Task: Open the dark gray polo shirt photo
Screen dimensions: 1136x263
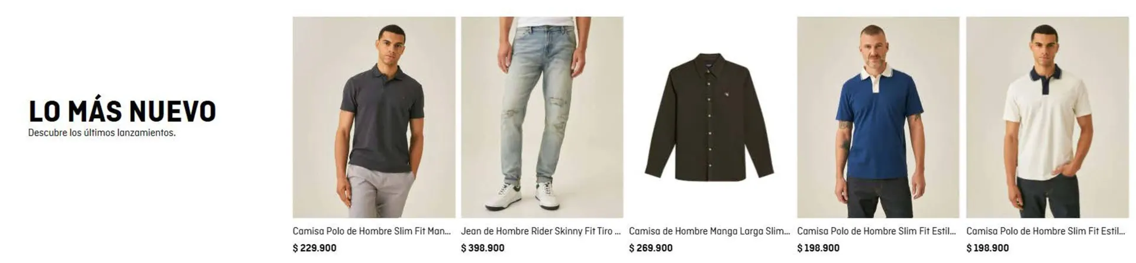Action: coord(374,117)
